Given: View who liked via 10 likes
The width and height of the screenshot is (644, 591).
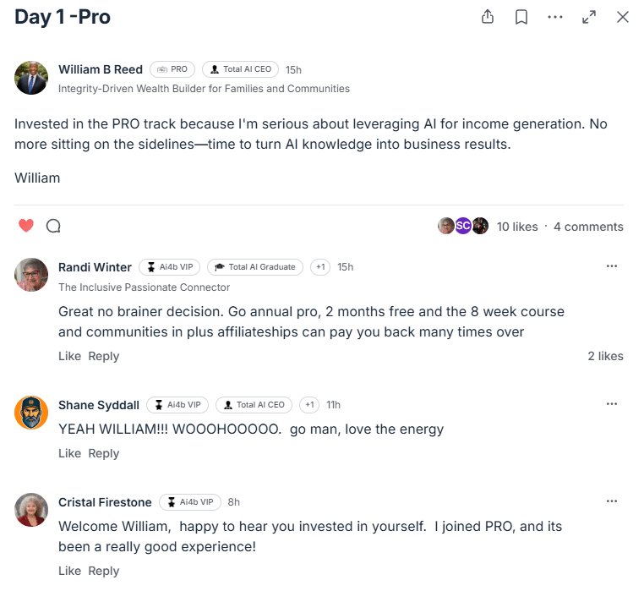Looking at the screenshot, I should (517, 227).
